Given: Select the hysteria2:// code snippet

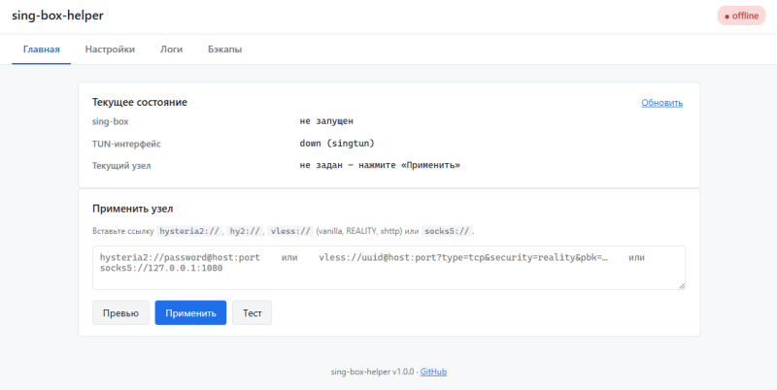Looking at the screenshot, I should point(189,231).
